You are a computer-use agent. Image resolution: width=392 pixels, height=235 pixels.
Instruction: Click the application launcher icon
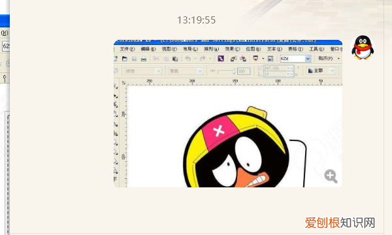(255, 59)
